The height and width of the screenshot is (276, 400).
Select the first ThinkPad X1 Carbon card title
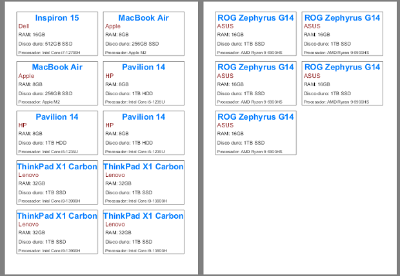pos(57,167)
